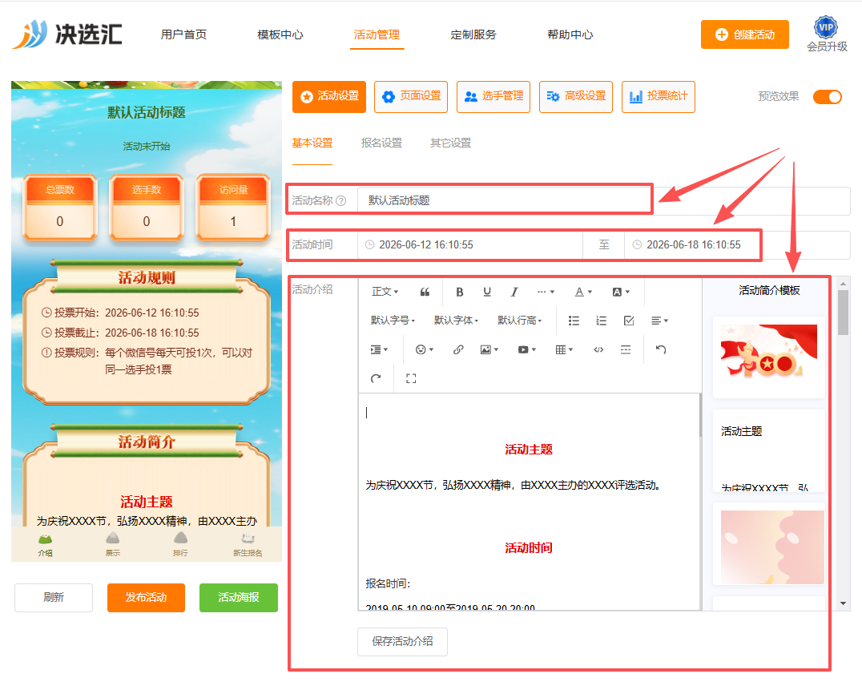Switch to 其它设置 tab
This screenshot has height=682, width=862.
pyautogui.click(x=451, y=143)
